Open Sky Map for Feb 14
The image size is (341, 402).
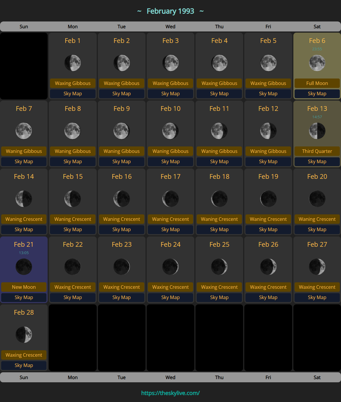(24, 229)
